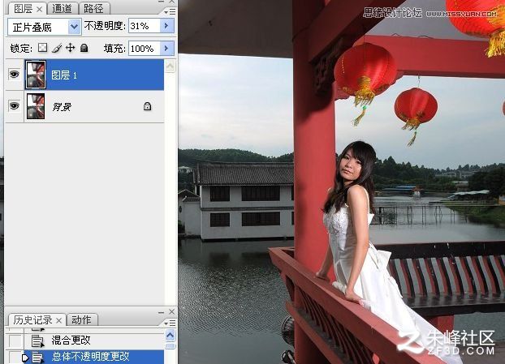Switch to the 路径 tab
The width and height of the screenshot is (505, 364).
pyautogui.click(x=93, y=9)
